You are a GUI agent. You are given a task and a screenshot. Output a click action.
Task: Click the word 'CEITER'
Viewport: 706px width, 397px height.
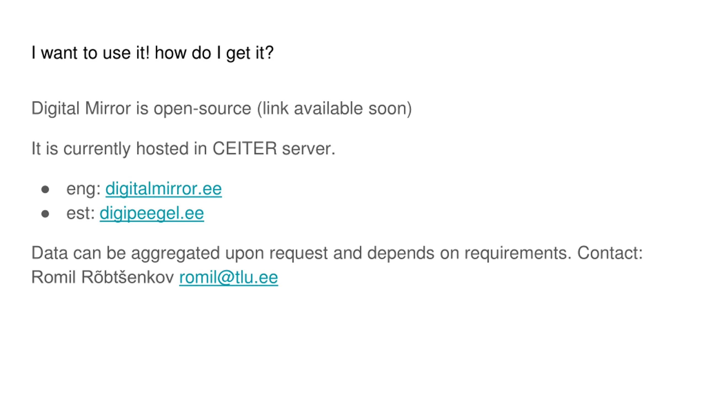click(x=244, y=149)
